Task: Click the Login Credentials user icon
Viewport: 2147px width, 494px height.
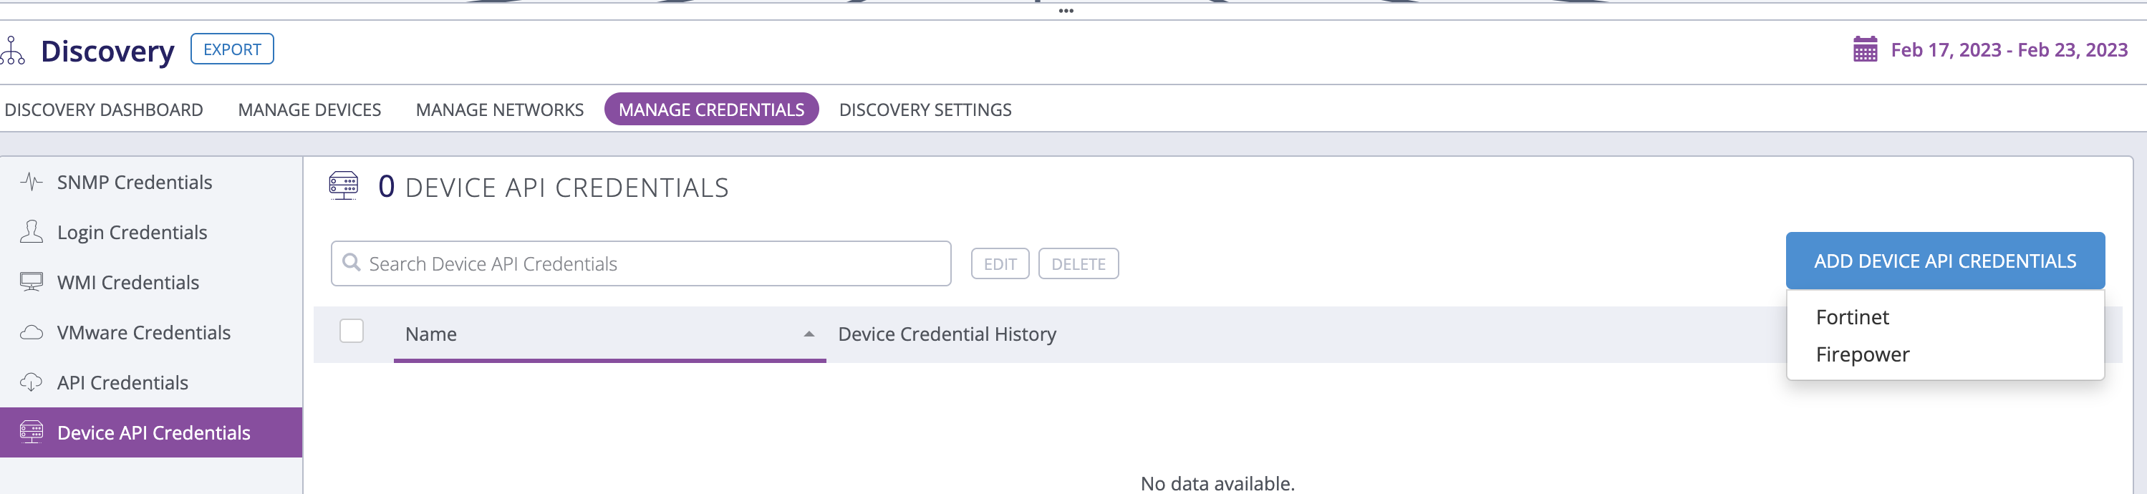Action: [32, 231]
